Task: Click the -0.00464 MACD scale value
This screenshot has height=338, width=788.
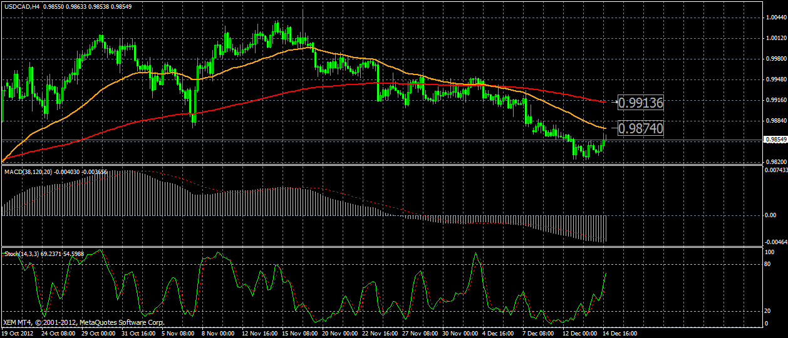Action: pyautogui.click(x=775, y=241)
